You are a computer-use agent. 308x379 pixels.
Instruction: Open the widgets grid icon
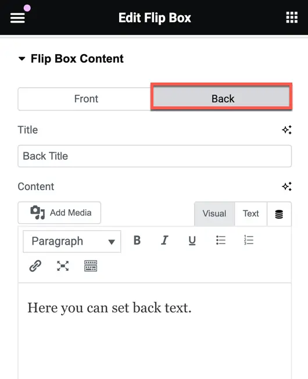pos(292,17)
